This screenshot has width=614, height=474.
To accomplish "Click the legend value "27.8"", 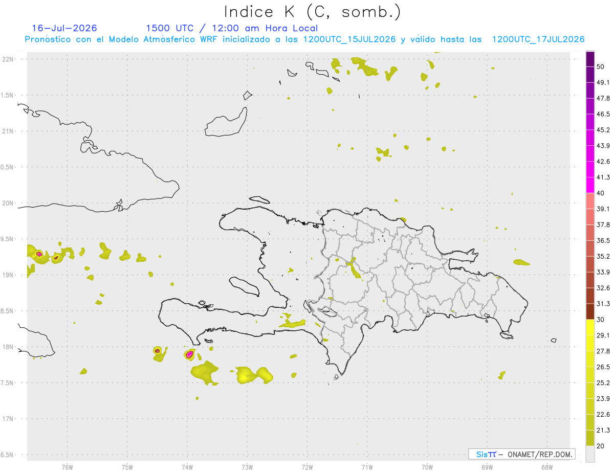I will [603, 351].
